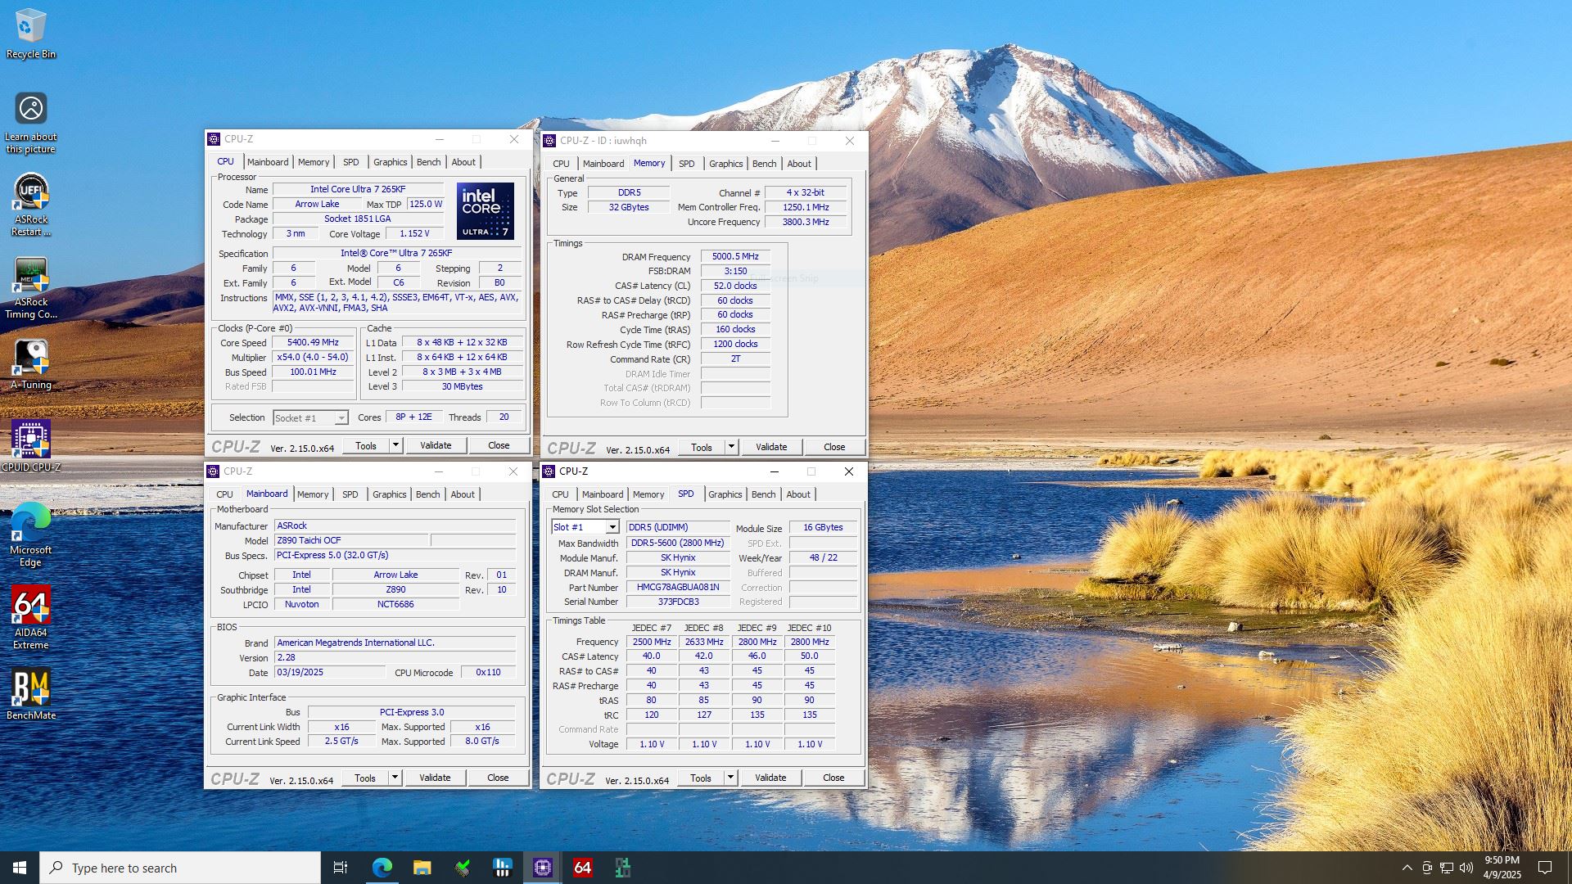
Task: Select the Z890 Taichi OCF model field
Action: point(352,540)
